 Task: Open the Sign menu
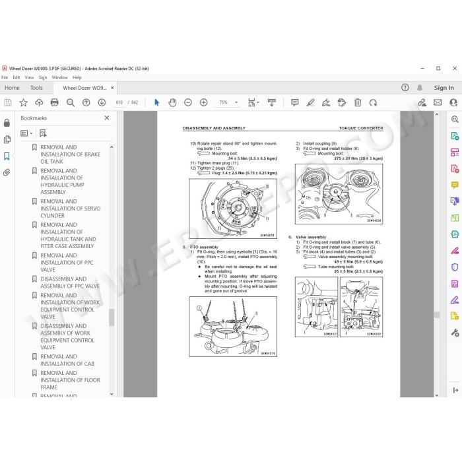click(43, 77)
